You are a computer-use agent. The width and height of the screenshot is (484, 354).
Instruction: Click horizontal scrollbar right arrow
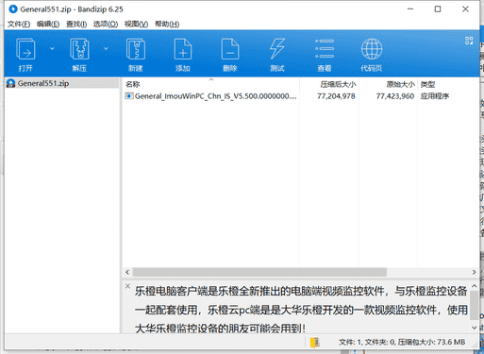pos(474,272)
